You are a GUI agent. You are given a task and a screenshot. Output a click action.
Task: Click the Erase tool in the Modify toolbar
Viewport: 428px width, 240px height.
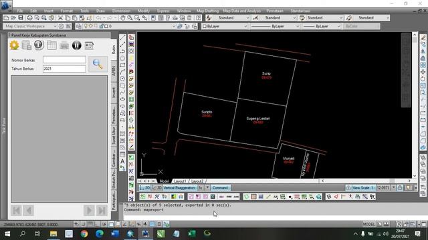pos(423,37)
